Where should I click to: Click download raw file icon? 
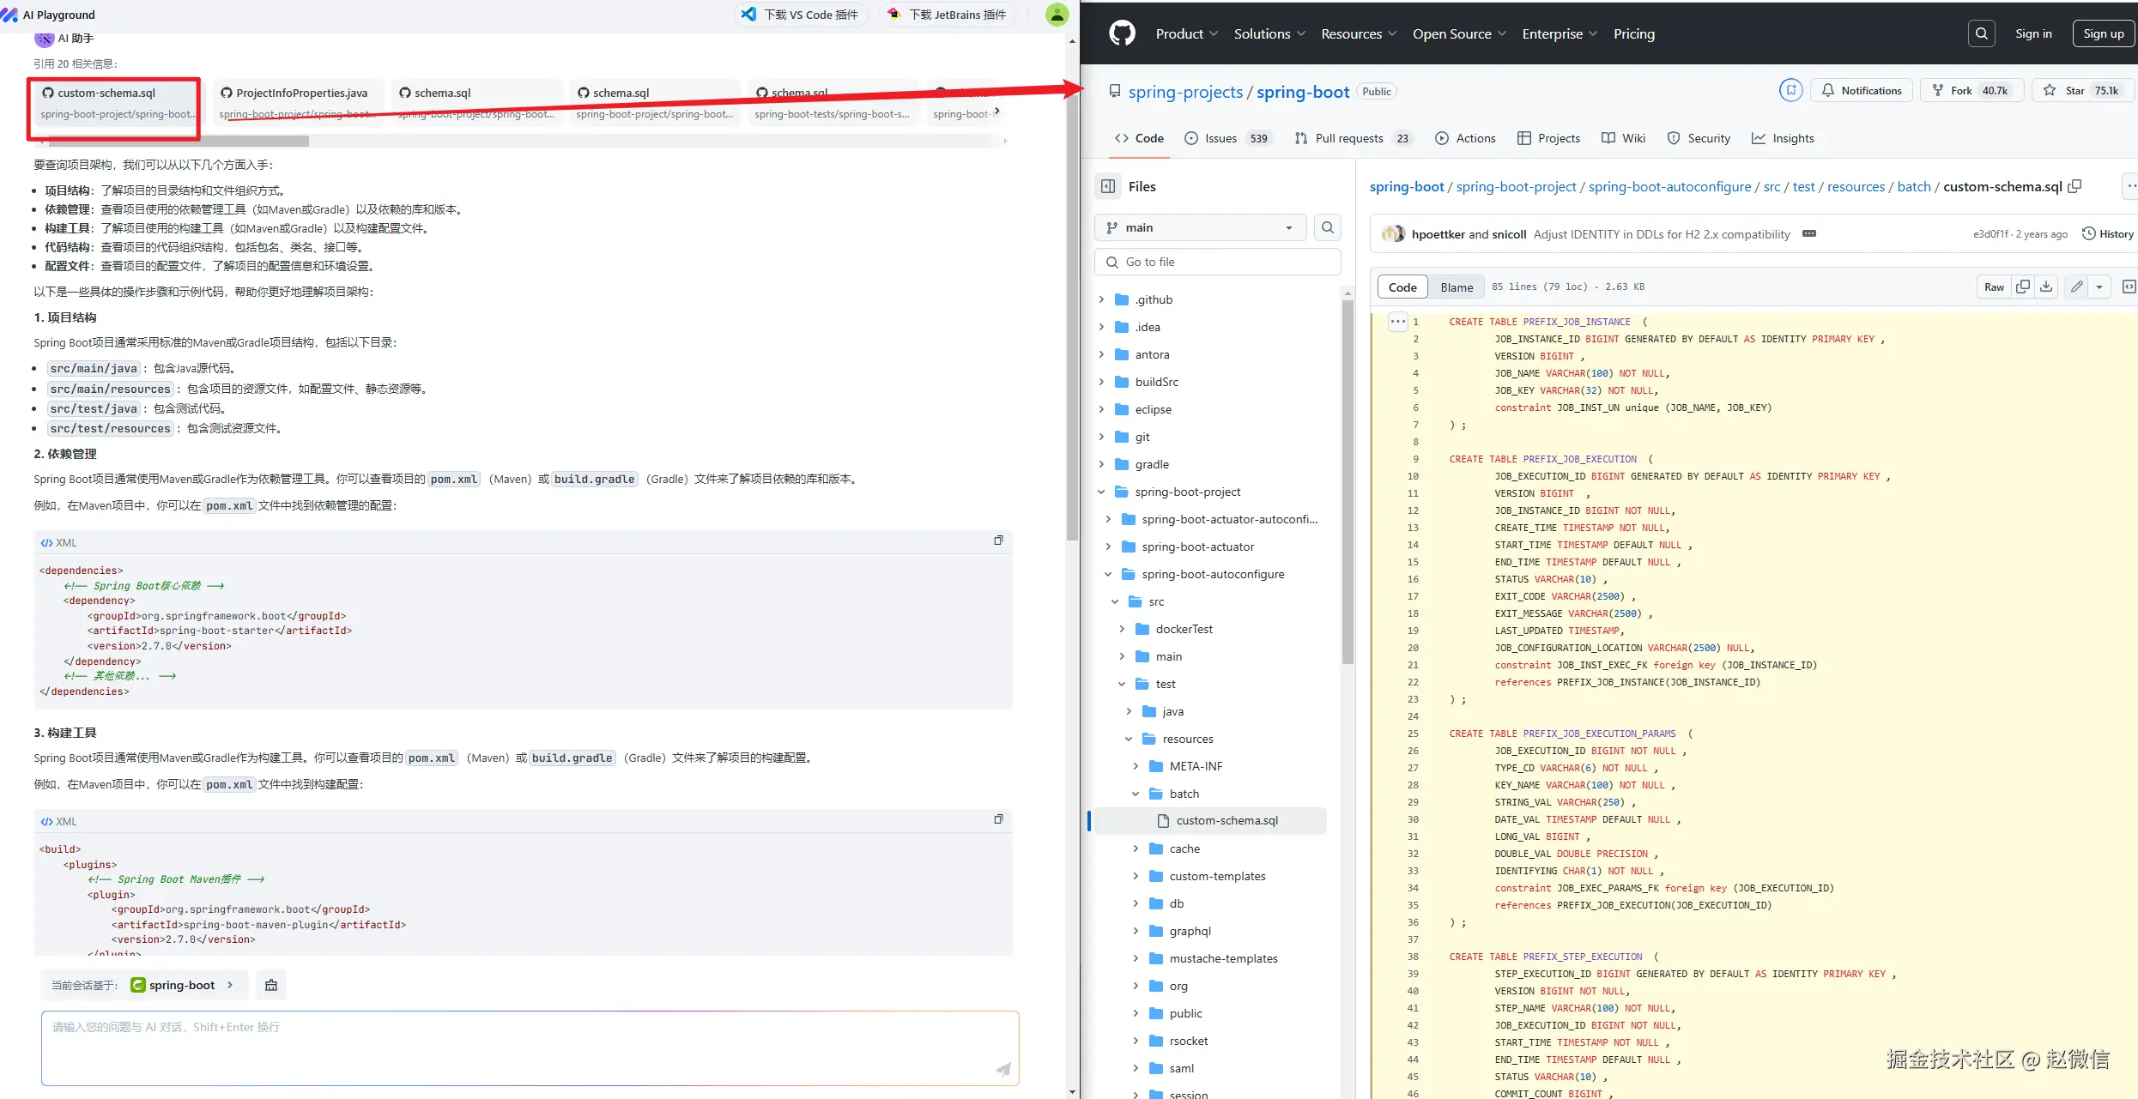click(x=2046, y=287)
